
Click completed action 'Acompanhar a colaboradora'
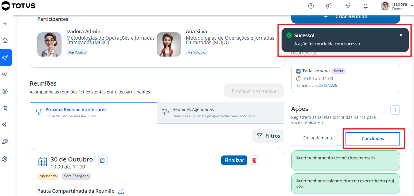point(346,184)
